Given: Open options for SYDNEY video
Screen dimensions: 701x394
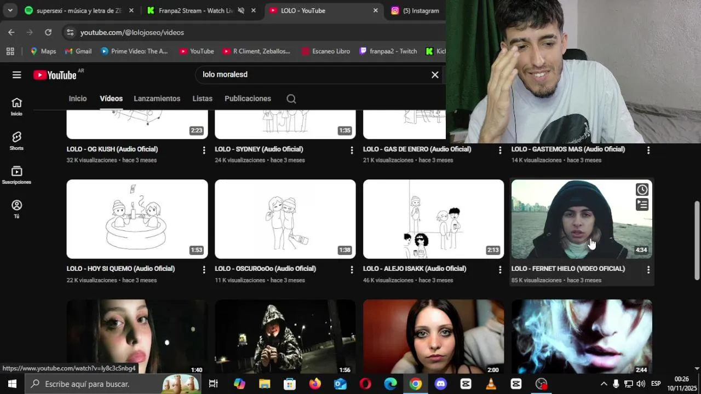Looking at the screenshot, I should click(352, 150).
